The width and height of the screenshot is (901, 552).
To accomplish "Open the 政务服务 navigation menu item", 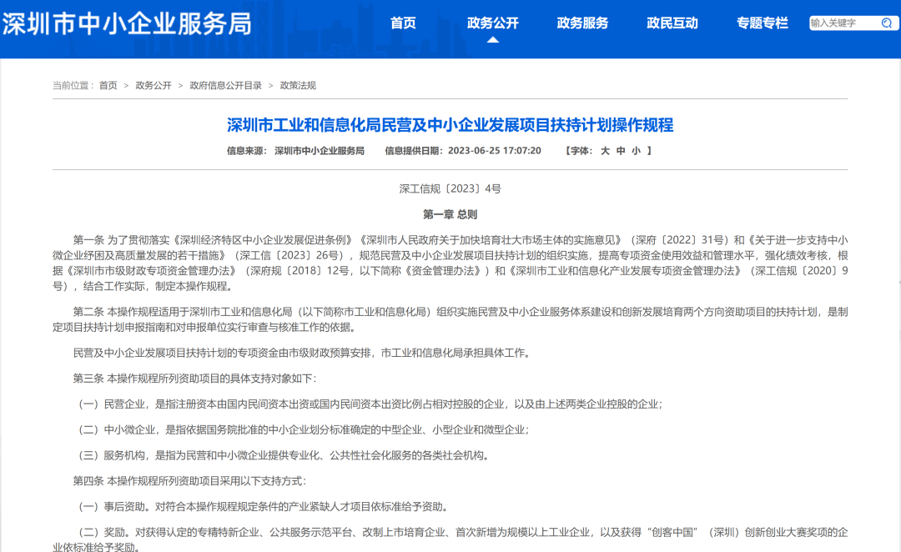I will coord(582,23).
